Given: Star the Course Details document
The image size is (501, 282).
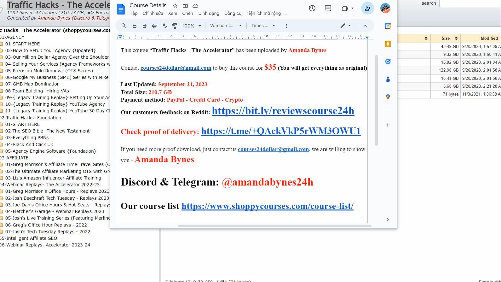Looking at the screenshot, I should [x=175, y=6].
